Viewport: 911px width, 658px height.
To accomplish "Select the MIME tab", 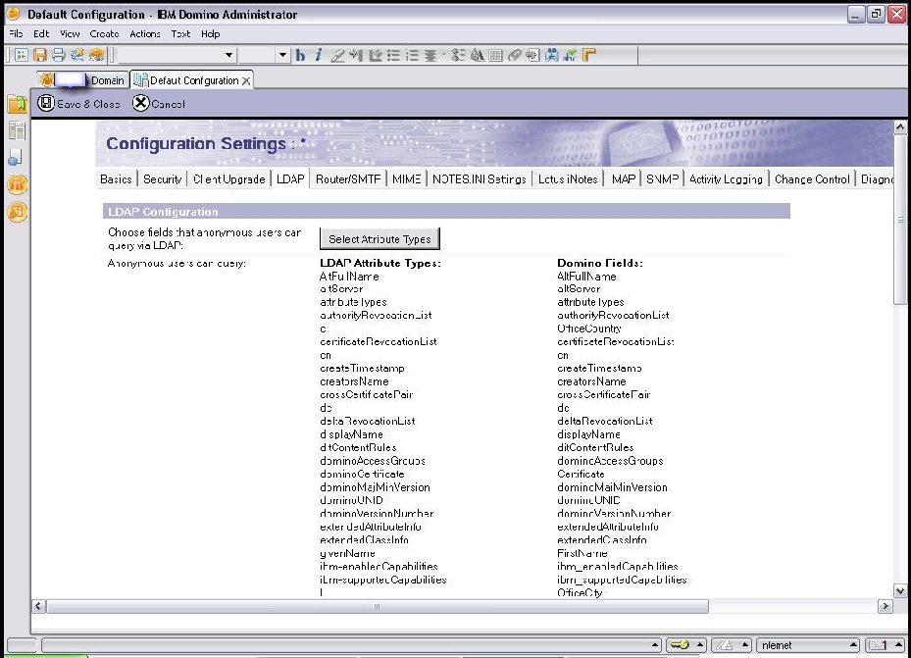I will [x=406, y=178].
